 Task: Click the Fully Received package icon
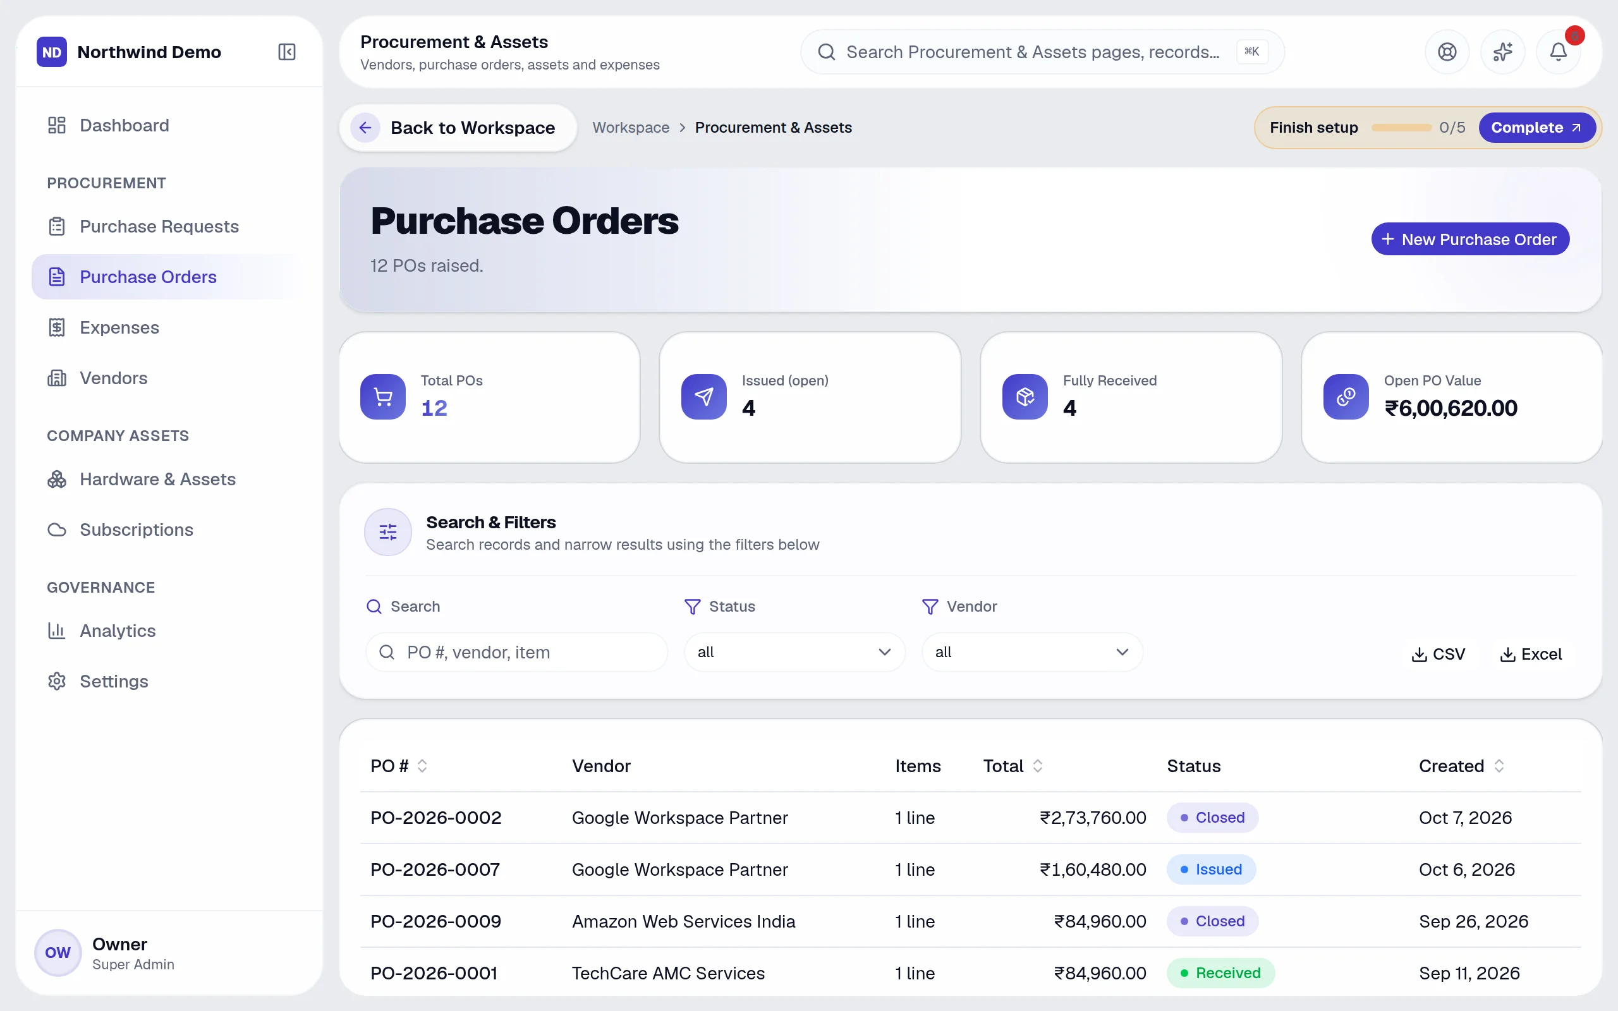click(1025, 397)
